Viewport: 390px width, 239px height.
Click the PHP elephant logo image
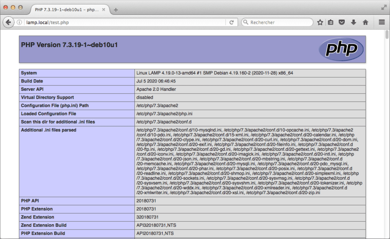pyautogui.click(x=341, y=49)
